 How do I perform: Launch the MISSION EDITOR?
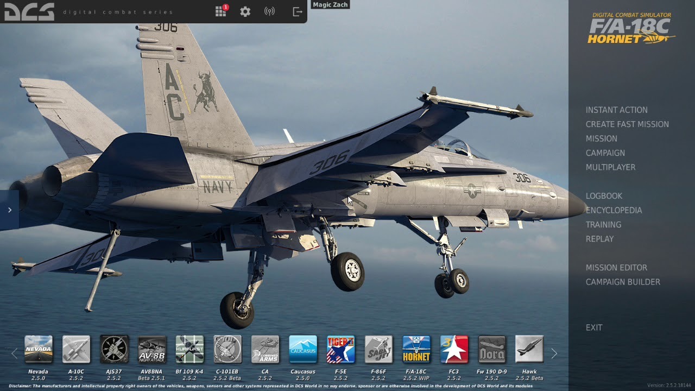(616, 268)
